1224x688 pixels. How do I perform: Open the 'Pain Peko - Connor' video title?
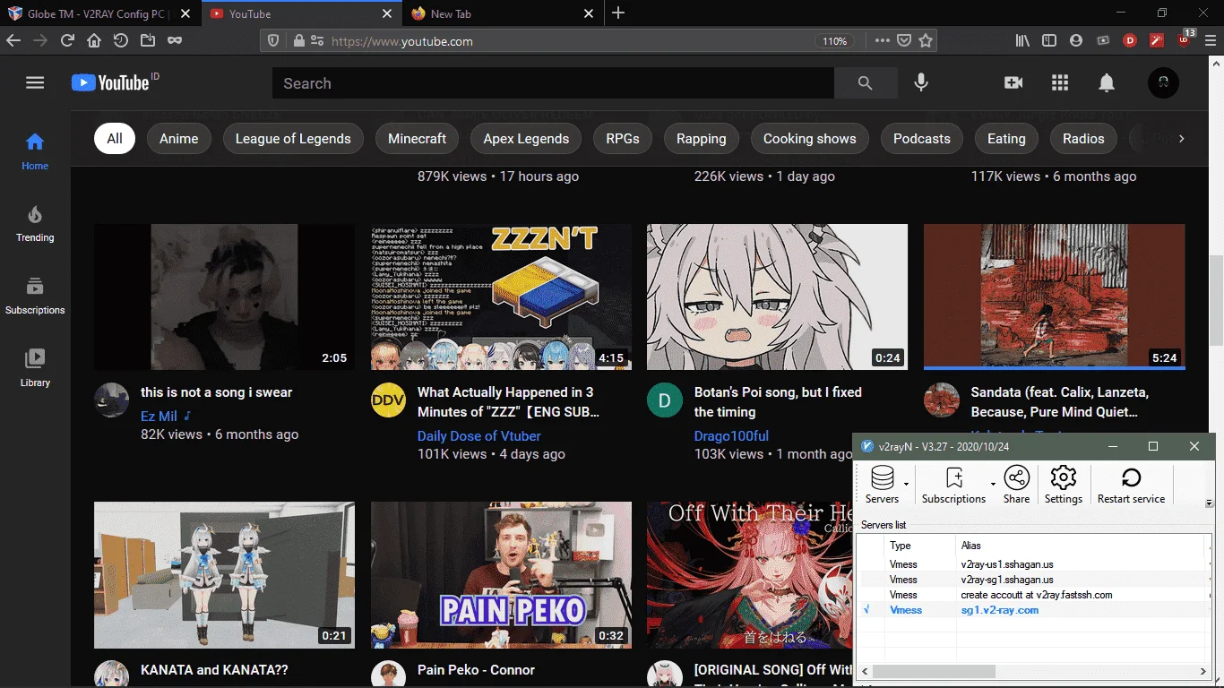point(476,670)
